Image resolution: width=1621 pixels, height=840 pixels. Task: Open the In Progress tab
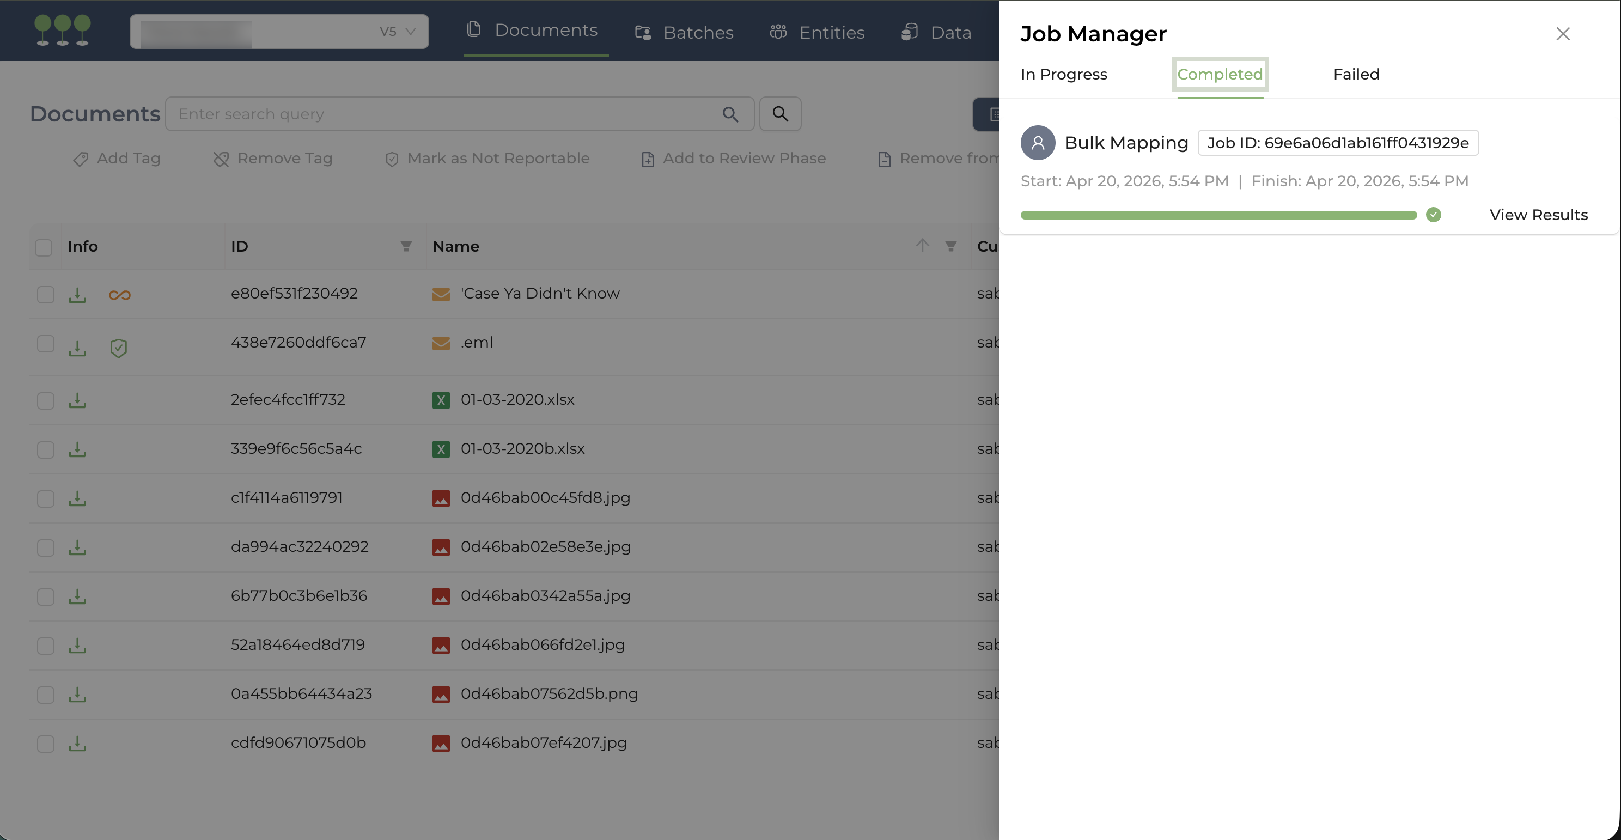click(x=1063, y=74)
